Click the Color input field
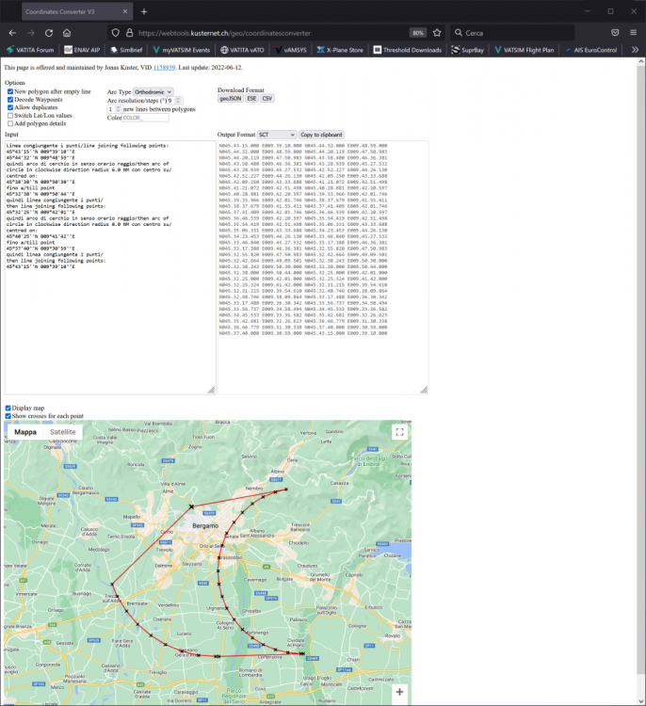 (x=146, y=118)
